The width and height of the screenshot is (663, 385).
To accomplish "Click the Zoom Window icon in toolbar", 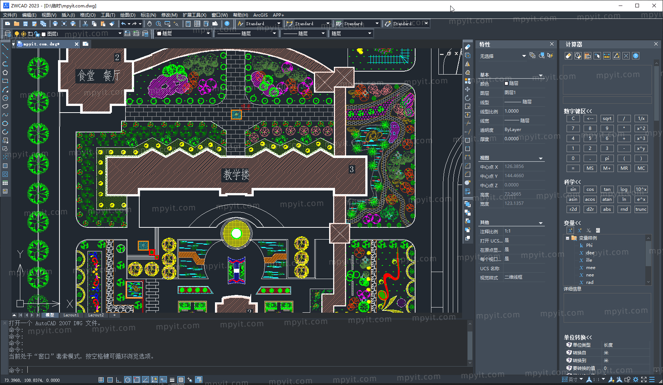I will coord(167,24).
